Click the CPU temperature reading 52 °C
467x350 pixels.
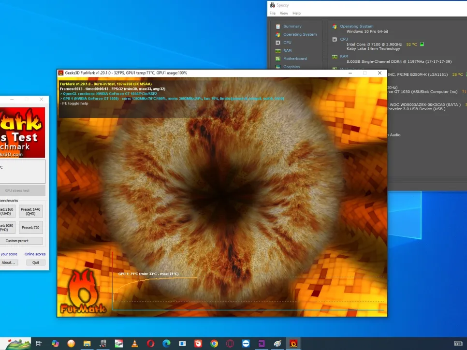pos(411,44)
